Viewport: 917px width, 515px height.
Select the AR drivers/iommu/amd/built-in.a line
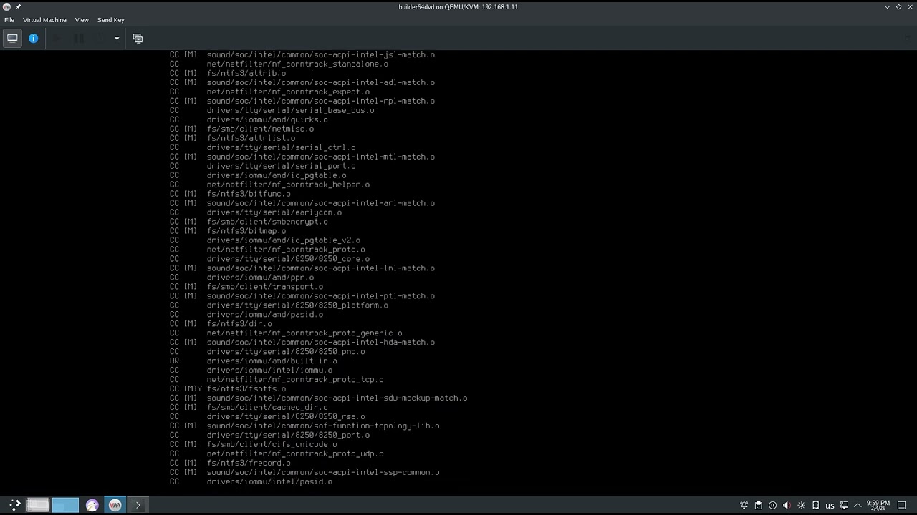click(x=253, y=361)
